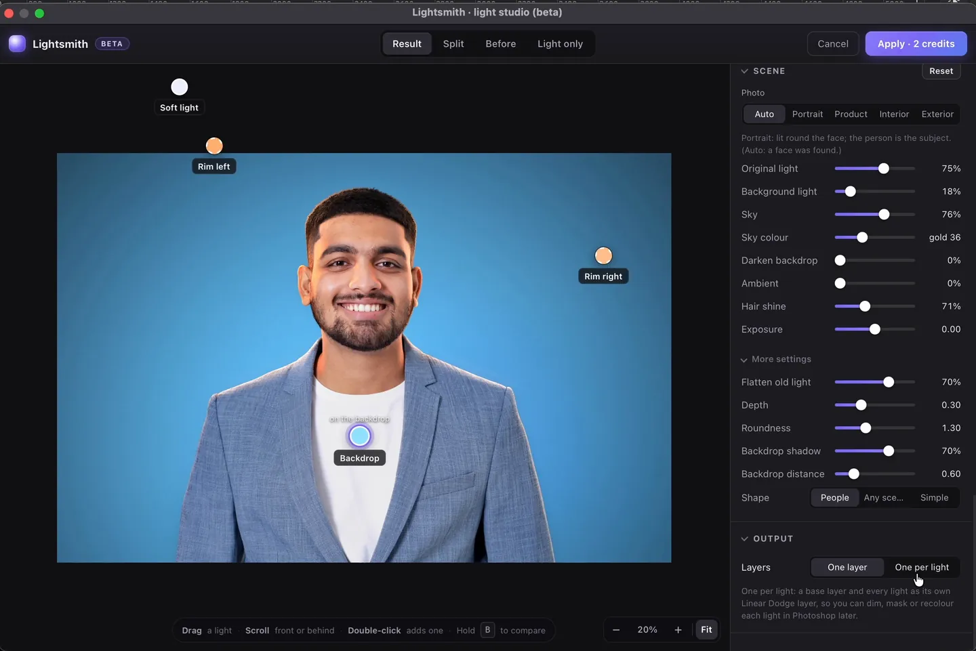The width and height of the screenshot is (976, 651).
Task: Click the portrait photo on the canvas
Action: (364, 358)
